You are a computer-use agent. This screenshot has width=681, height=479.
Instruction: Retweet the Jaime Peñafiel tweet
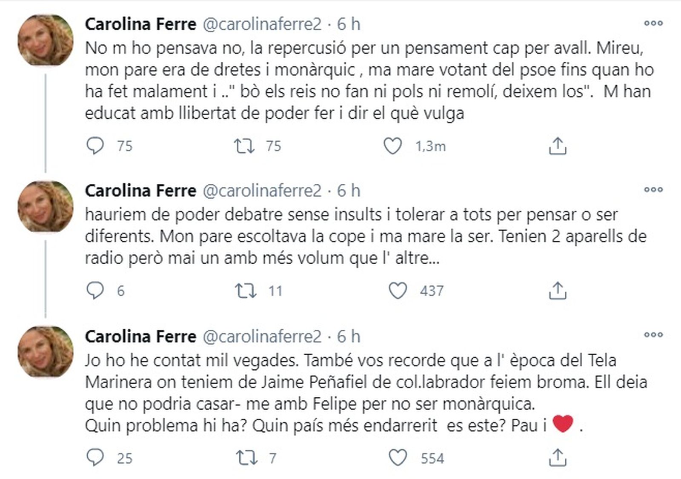pos(246,458)
